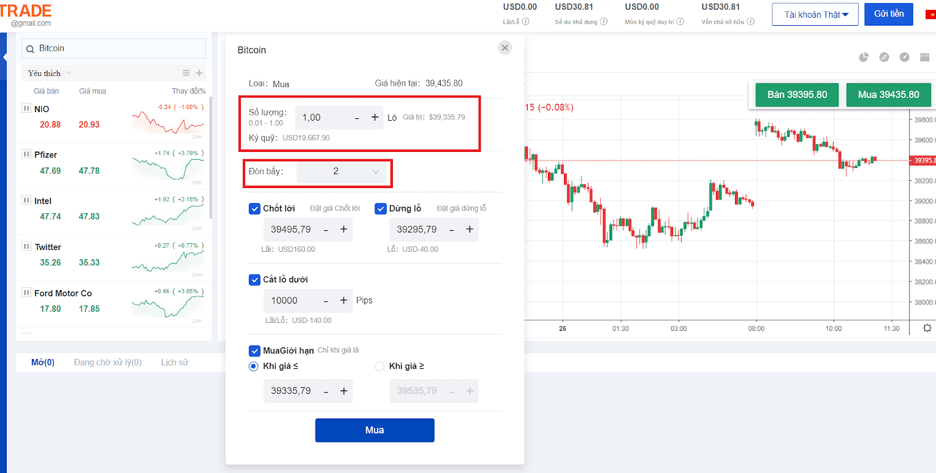Click the plus icon in the Yêu thích header

[x=199, y=73]
